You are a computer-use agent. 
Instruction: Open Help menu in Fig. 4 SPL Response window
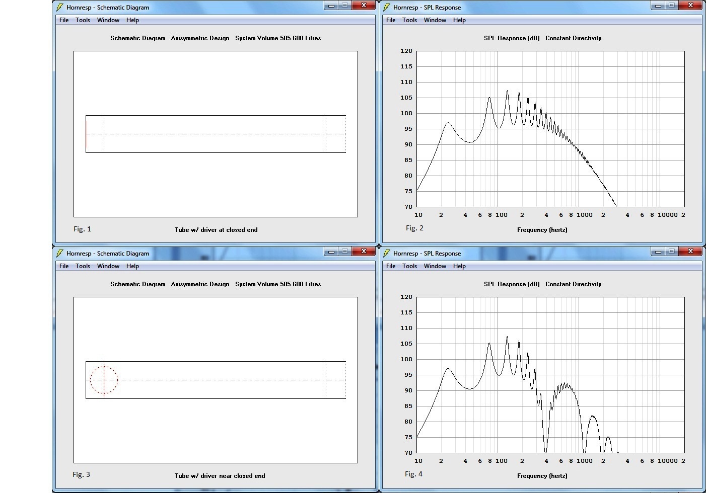(459, 266)
